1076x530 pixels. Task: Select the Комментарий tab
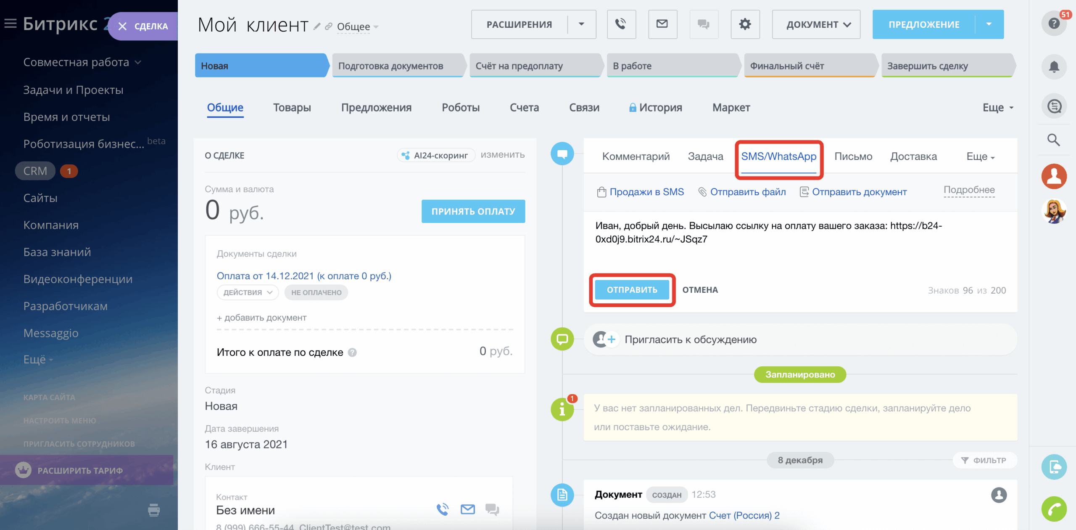636,156
